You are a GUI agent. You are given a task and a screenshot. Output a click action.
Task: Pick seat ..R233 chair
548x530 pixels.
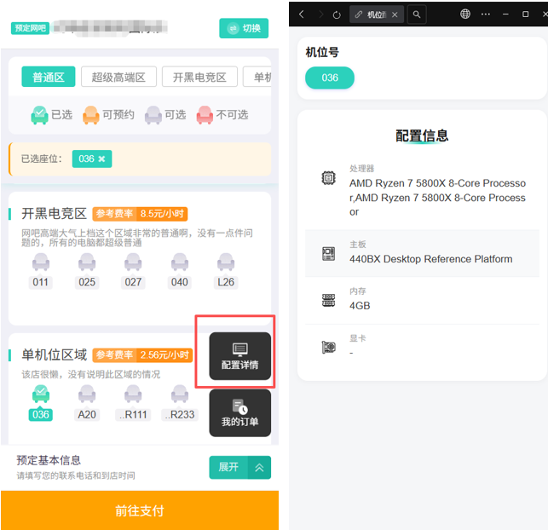(180, 395)
